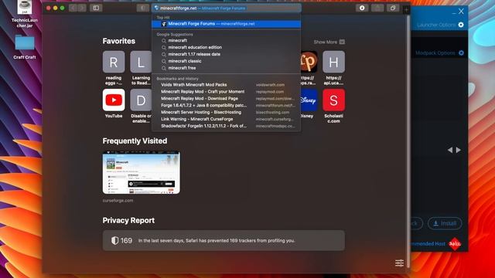Open the Safari downloads button
495x278 pixels.
362,8
